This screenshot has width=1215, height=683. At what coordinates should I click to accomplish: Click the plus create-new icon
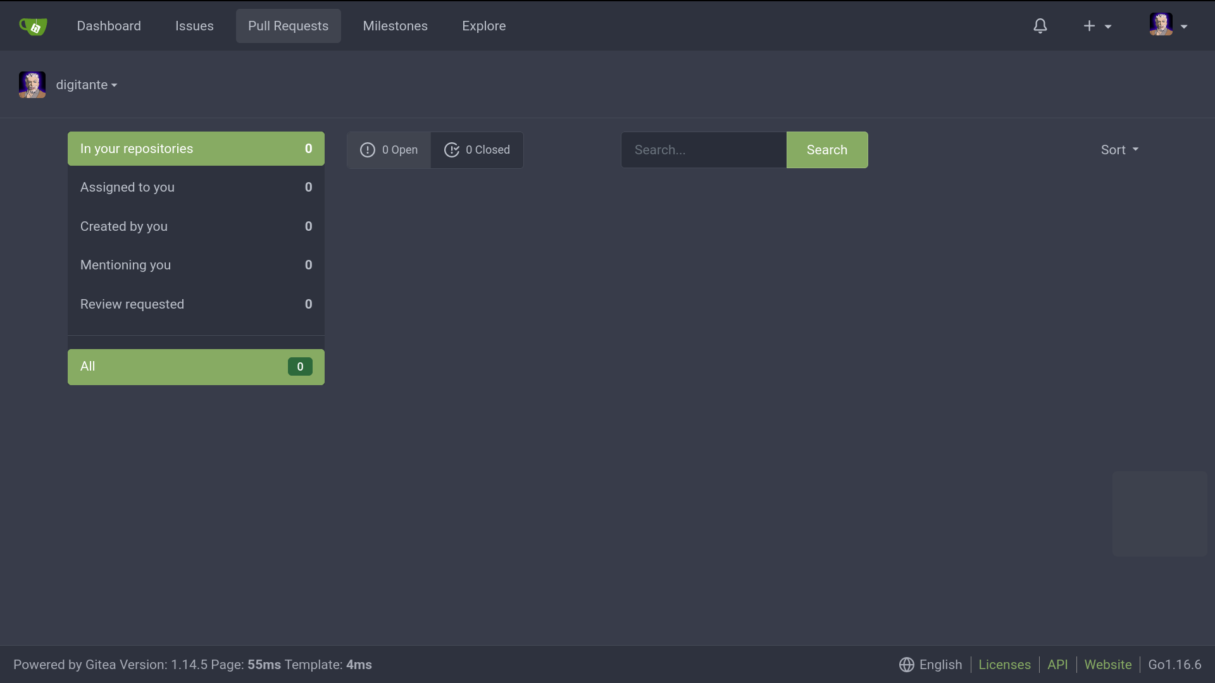[x=1089, y=26]
